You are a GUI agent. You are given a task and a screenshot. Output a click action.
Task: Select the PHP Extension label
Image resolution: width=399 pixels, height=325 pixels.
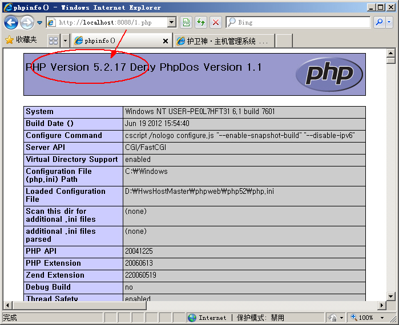click(53, 263)
